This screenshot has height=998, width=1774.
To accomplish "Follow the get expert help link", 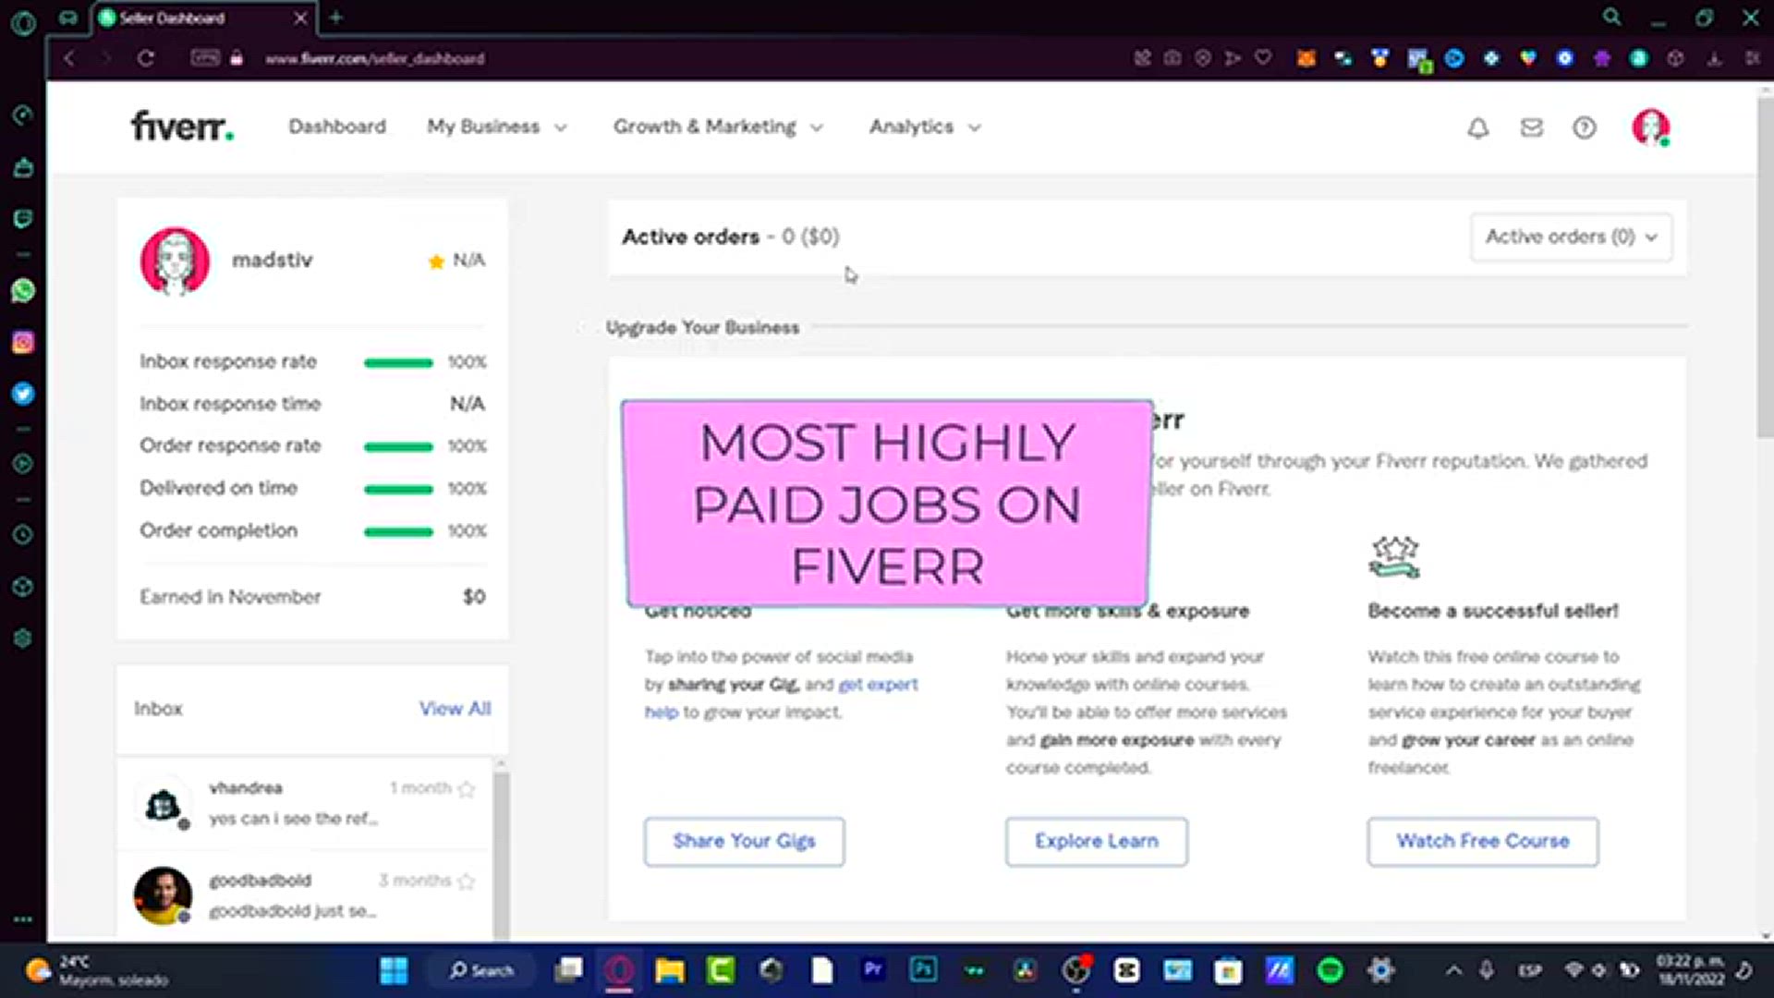I will tap(878, 685).
